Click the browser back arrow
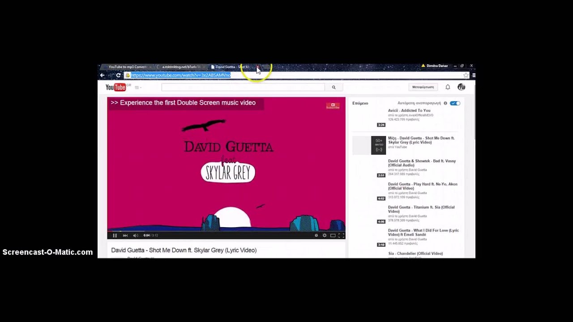This screenshot has width=573, height=322. click(x=103, y=75)
